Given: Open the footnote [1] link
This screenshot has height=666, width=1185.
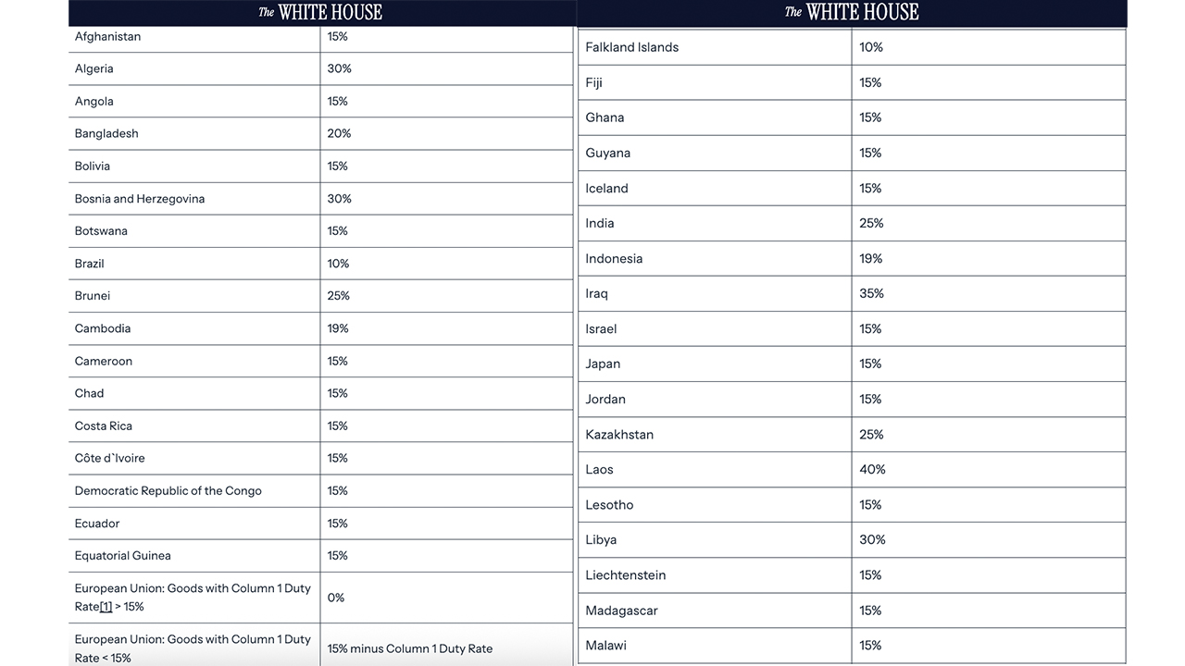Looking at the screenshot, I should click(106, 607).
